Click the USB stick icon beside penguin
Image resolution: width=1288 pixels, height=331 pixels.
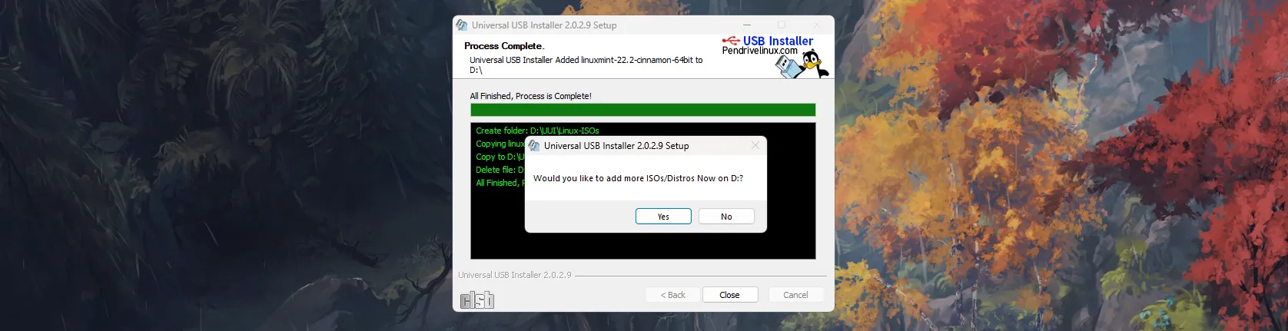tap(786, 68)
